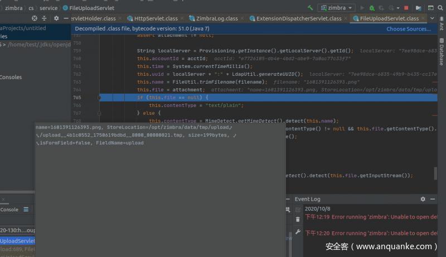Viewport: 446px width, 257px height.
Task: Open Event Log settings gear
Action: click(423, 199)
